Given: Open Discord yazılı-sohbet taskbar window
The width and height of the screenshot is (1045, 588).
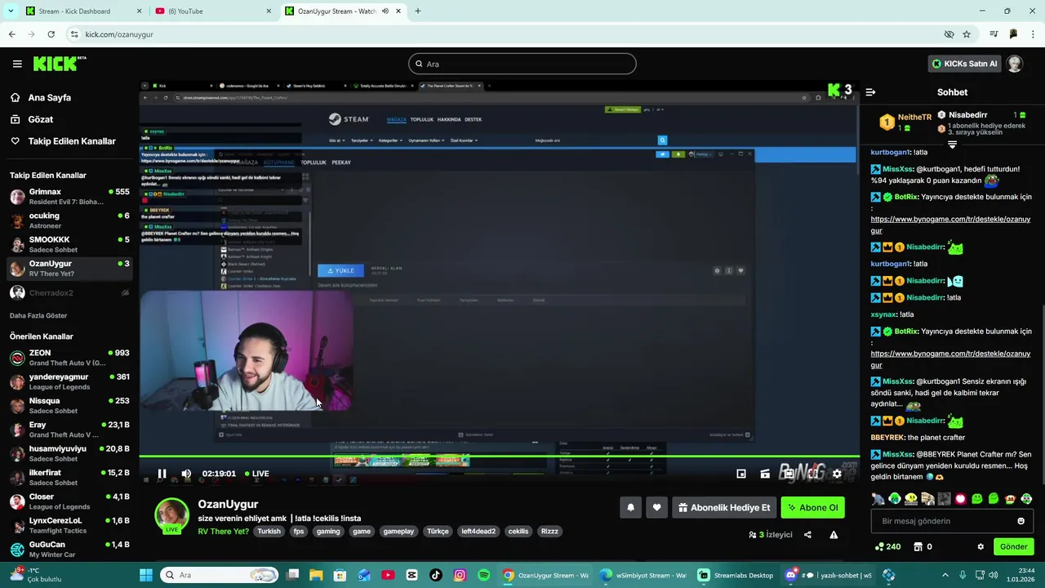Looking at the screenshot, I should (x=828, y=575).
